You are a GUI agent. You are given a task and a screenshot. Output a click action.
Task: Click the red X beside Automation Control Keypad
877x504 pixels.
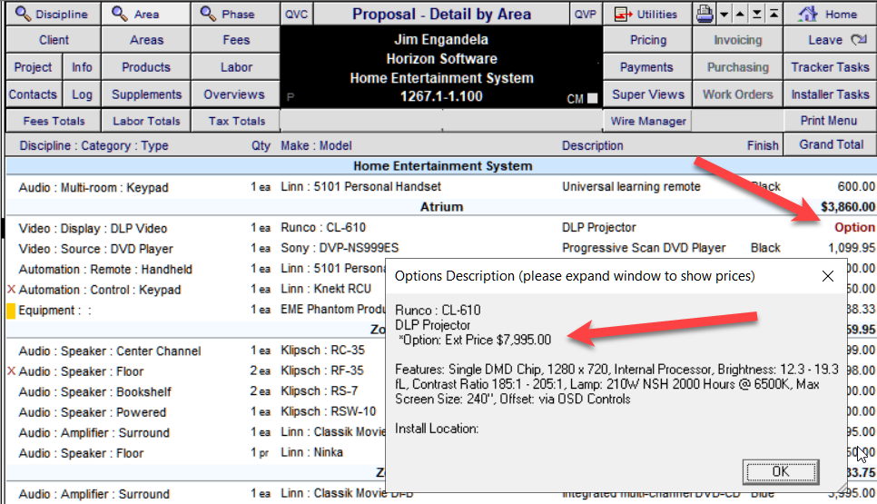[x=11, y=289]
